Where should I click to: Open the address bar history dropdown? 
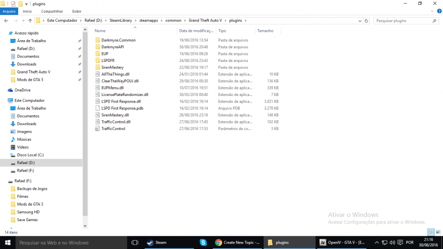(360, 21)
